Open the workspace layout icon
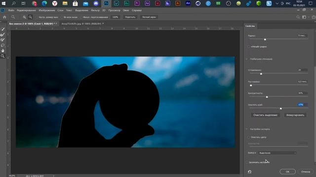Screen dimensions: 316x177 (x=304, y=17)
